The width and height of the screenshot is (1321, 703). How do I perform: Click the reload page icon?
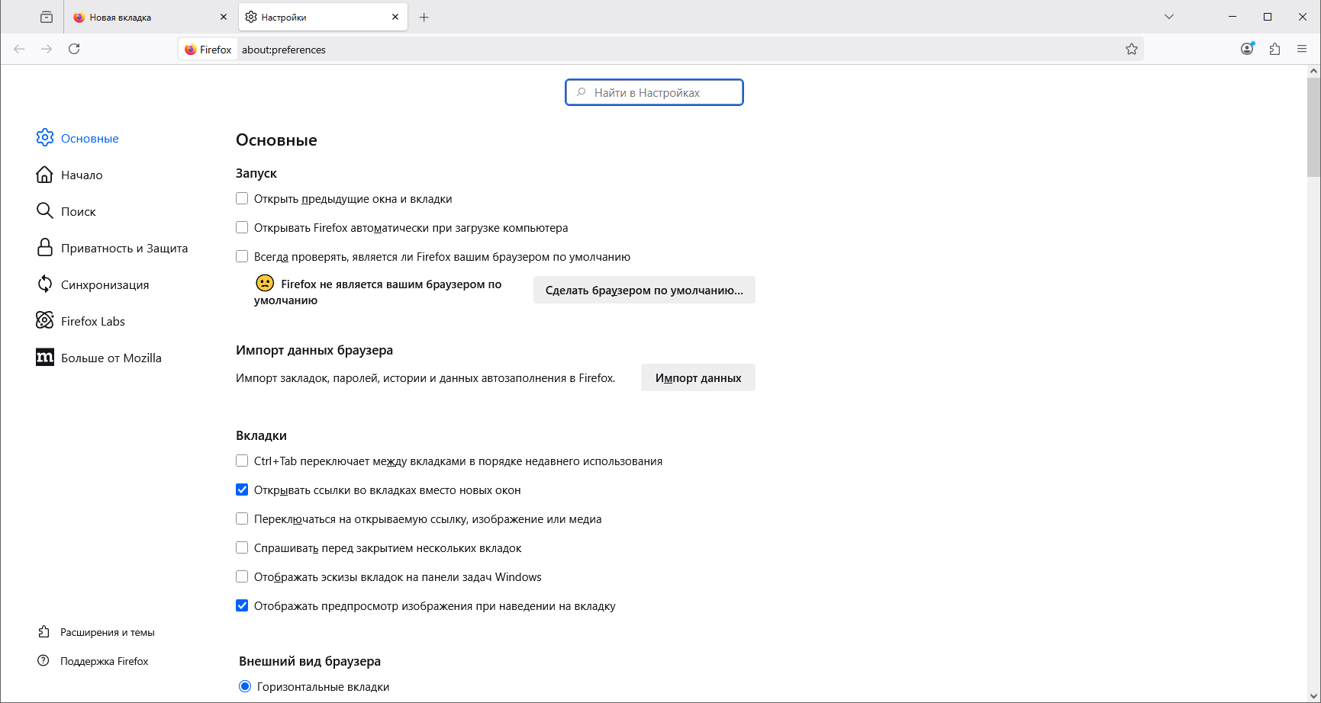pyautogui.click(x=74, y=49)
